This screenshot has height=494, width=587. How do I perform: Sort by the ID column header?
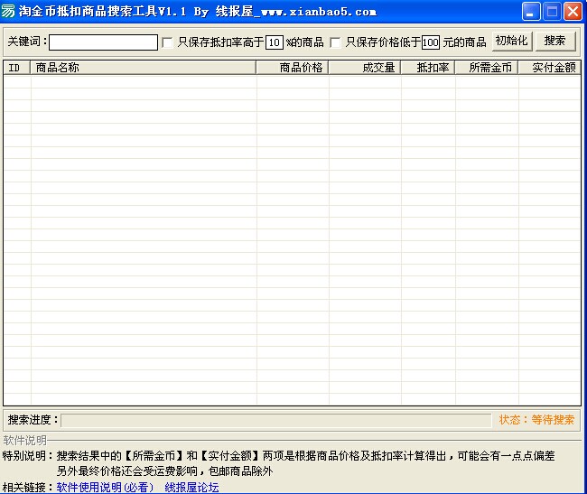(x=16, y=68)
